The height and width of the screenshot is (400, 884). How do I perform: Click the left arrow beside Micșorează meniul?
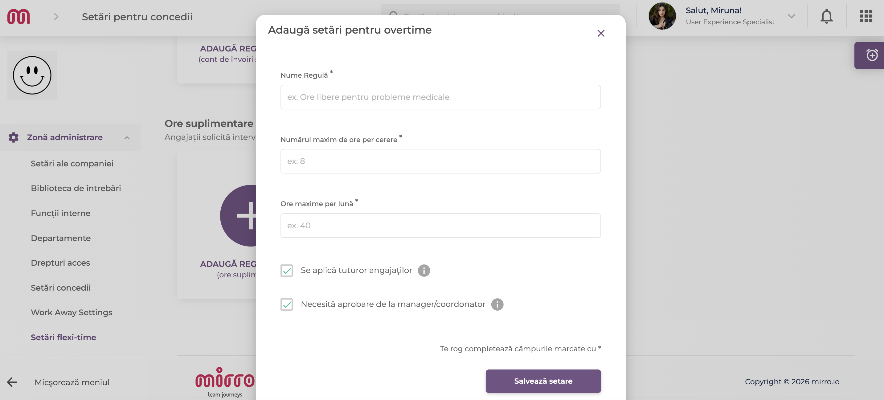point(12,382)
